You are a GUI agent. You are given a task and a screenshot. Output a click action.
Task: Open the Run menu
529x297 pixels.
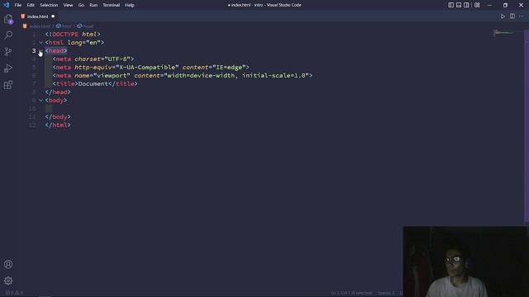coord(93,5)
